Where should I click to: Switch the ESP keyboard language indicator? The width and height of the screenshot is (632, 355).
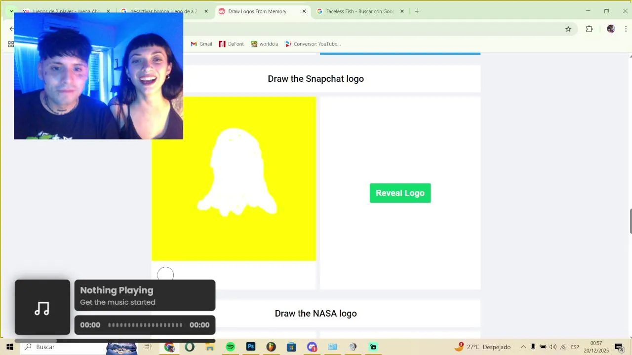(575, 347)
